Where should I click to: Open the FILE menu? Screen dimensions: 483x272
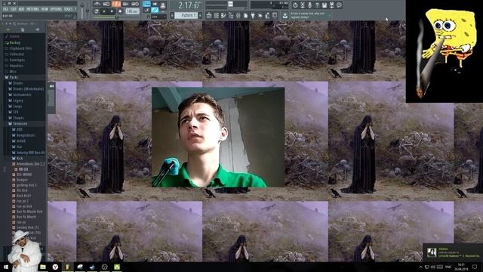click(5, 9)
